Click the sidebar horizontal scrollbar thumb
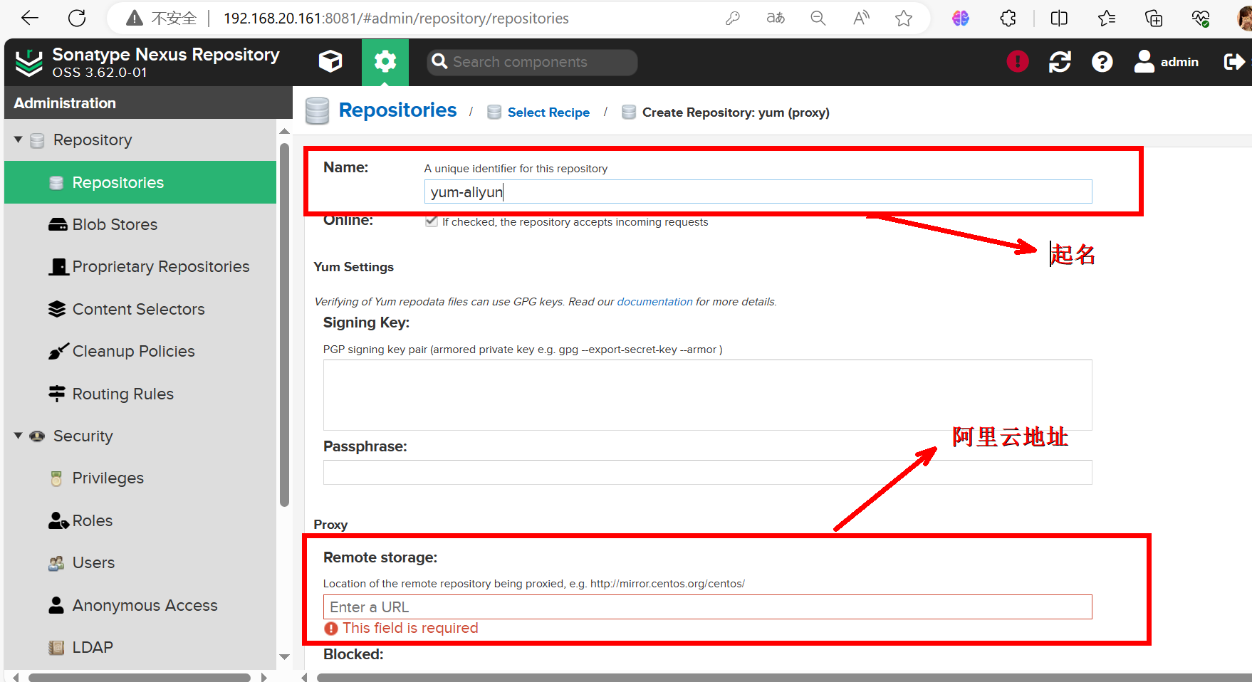The image size is (1252, 682). point(140,677)
